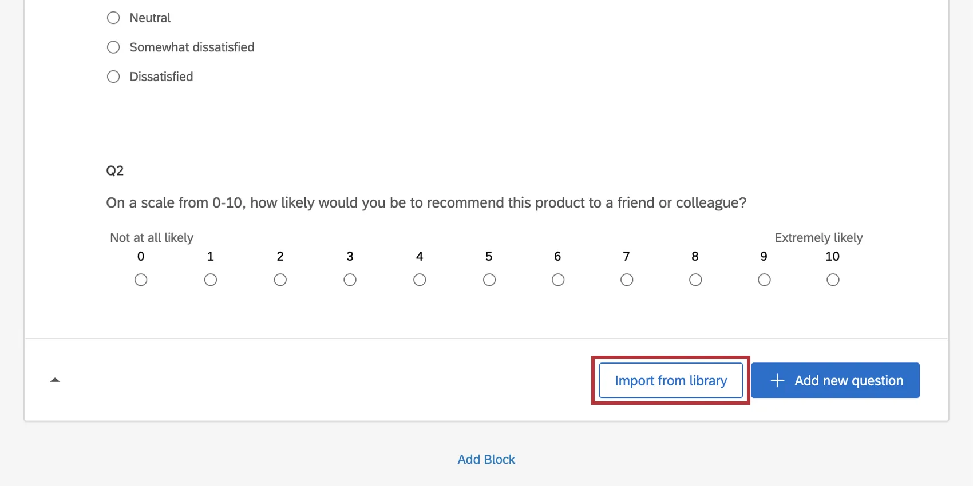Select rating 8 on the scale
This screenshot has height=486, width=973.
(695, 280)
